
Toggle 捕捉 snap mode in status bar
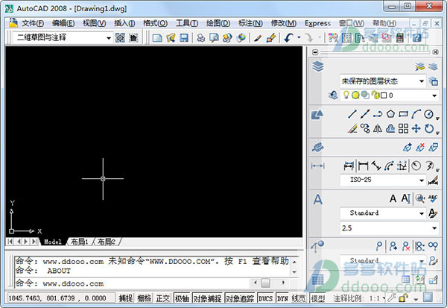tap(125, 298)
